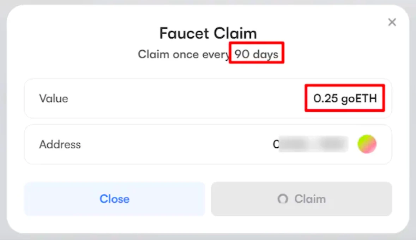Click the gradient wallet avatar icon
The width and height of the screenshot is (416, 240).
[367, 144]
